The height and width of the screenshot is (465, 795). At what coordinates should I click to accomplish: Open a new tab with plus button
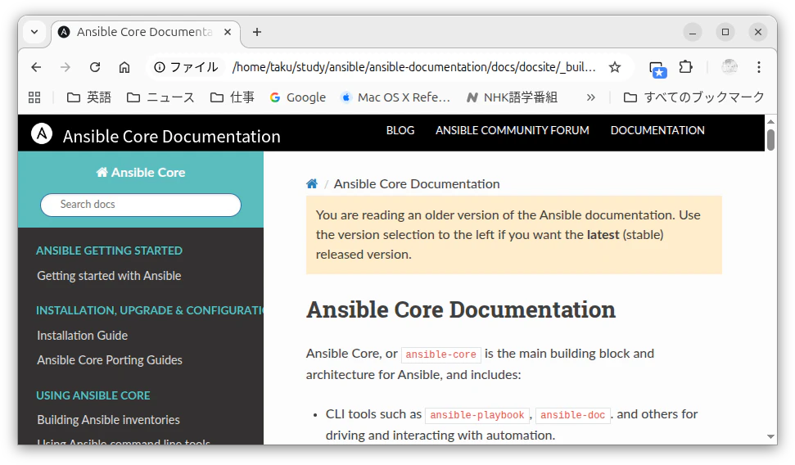[x=257, y=32]
